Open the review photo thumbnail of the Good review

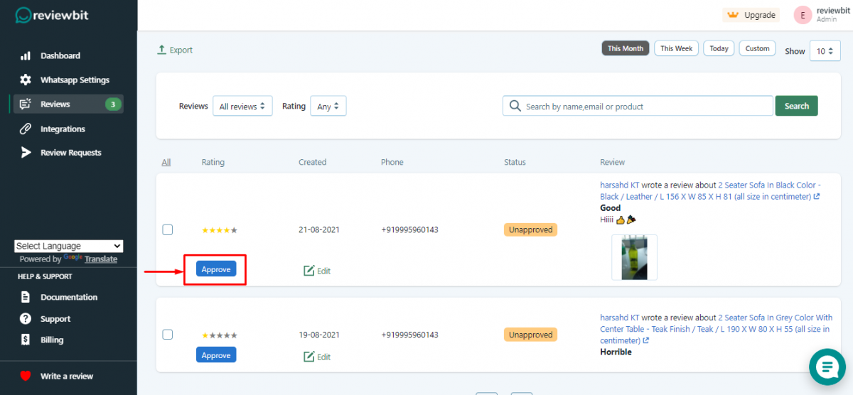(634, 257)
